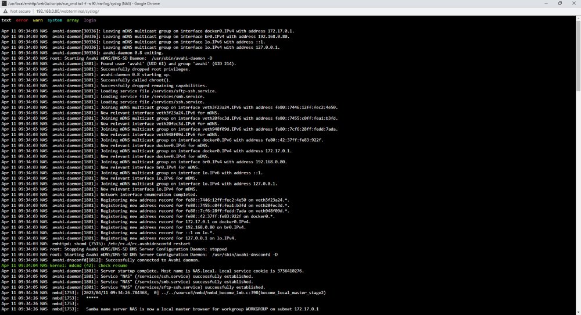
Task: Click the green line 'kernel: mdcmd (42): check resume'
Action: point(64,266)
